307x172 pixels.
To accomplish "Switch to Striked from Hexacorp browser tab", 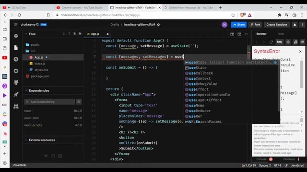I will coord(189,8).
